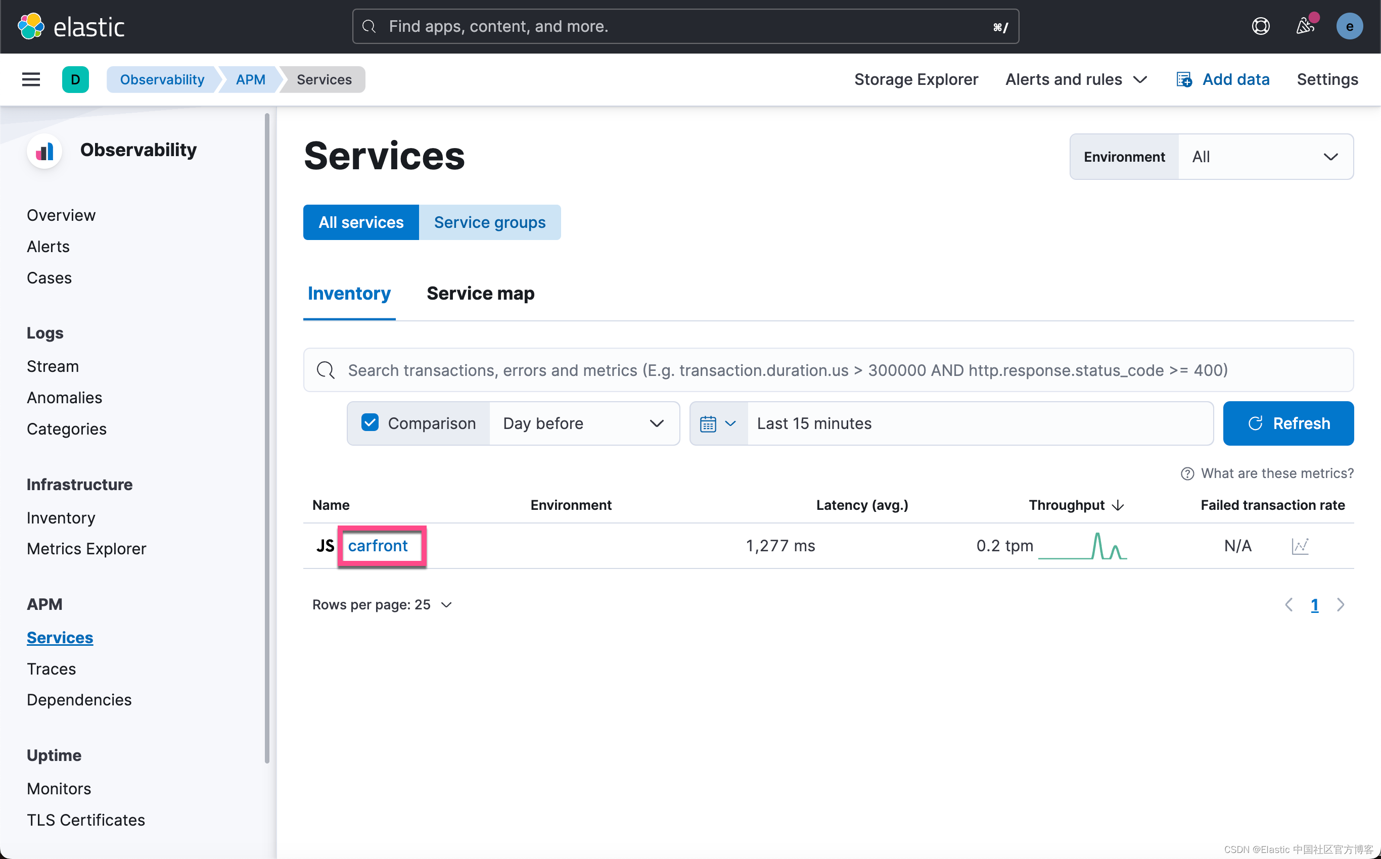Focus the global Find apps search field
The width and height of the screenshot is (1381, 859).
pyautogui.click(x=685, y=26)
